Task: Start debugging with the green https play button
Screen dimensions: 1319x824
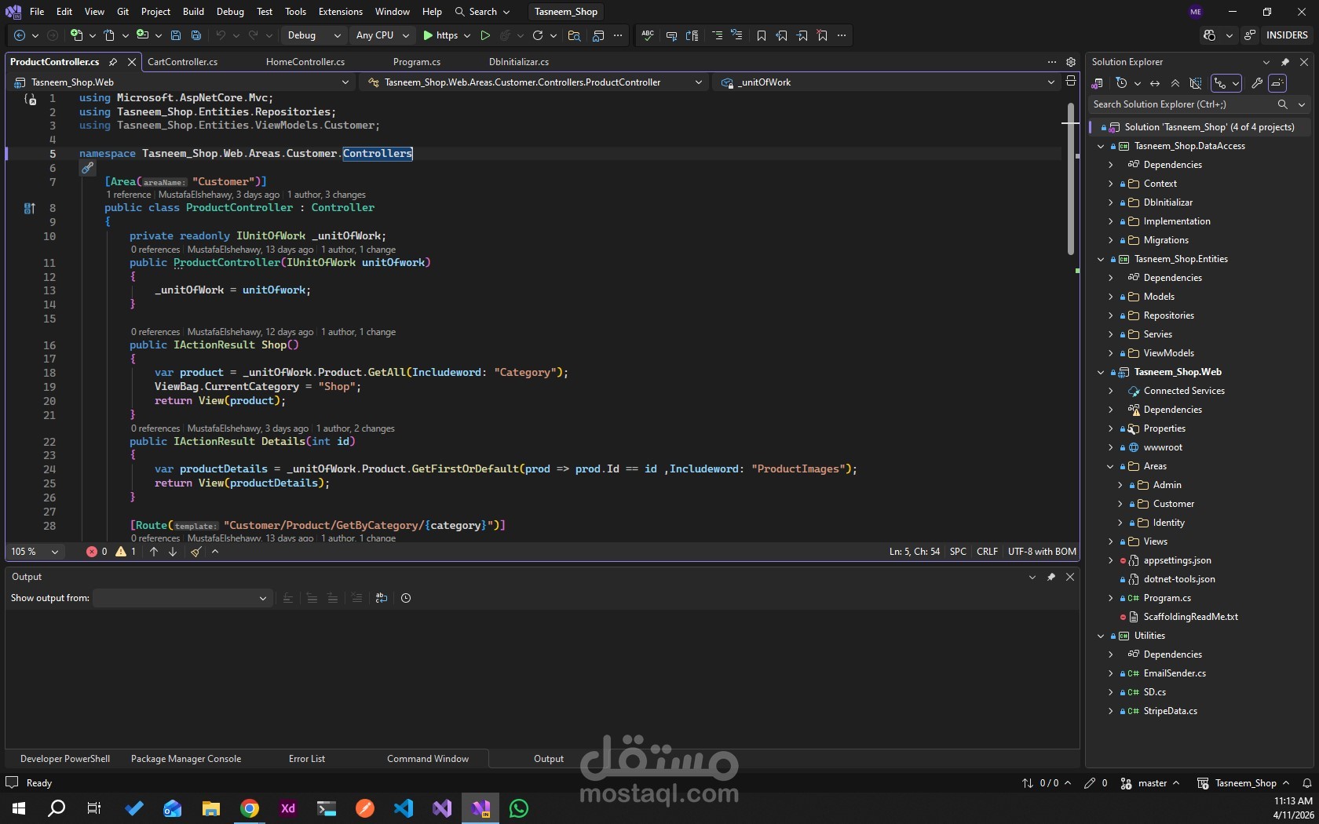Action: [440, 35]
